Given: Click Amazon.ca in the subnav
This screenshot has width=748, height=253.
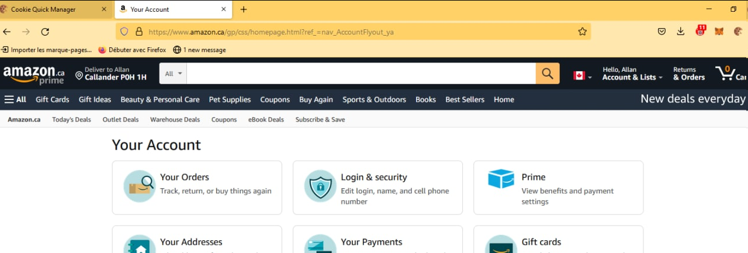Looking at the screenshot, I should click(24, 119).
